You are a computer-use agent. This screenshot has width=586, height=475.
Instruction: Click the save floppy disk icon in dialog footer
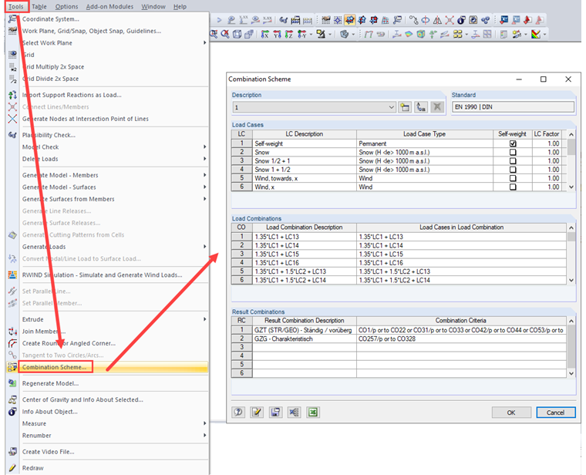(x=276, y=413)
